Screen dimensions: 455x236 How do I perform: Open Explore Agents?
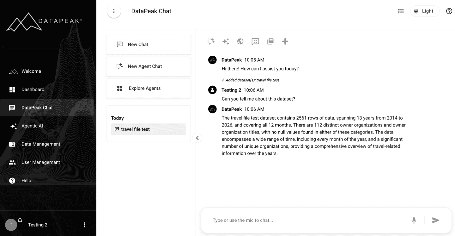(x=149, y=88)
